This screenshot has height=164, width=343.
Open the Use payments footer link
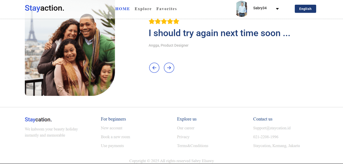coord(112,146)
